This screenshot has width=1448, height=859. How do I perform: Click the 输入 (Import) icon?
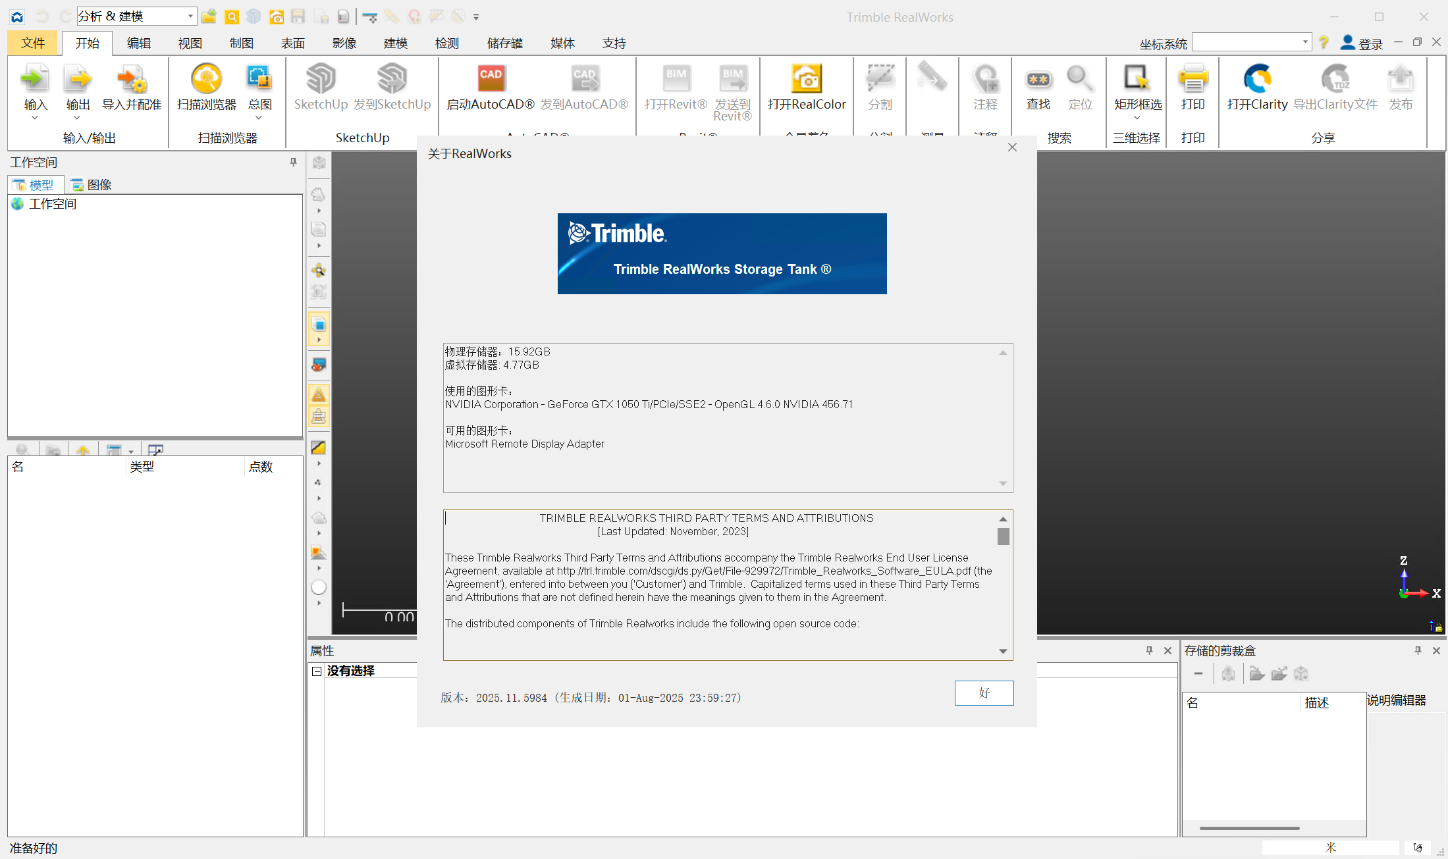tap(35, 80)
